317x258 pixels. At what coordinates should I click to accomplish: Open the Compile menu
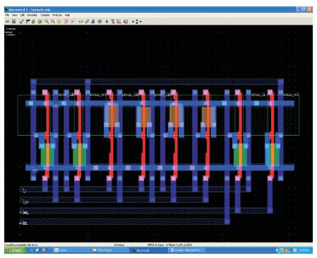tap(45, 15)
